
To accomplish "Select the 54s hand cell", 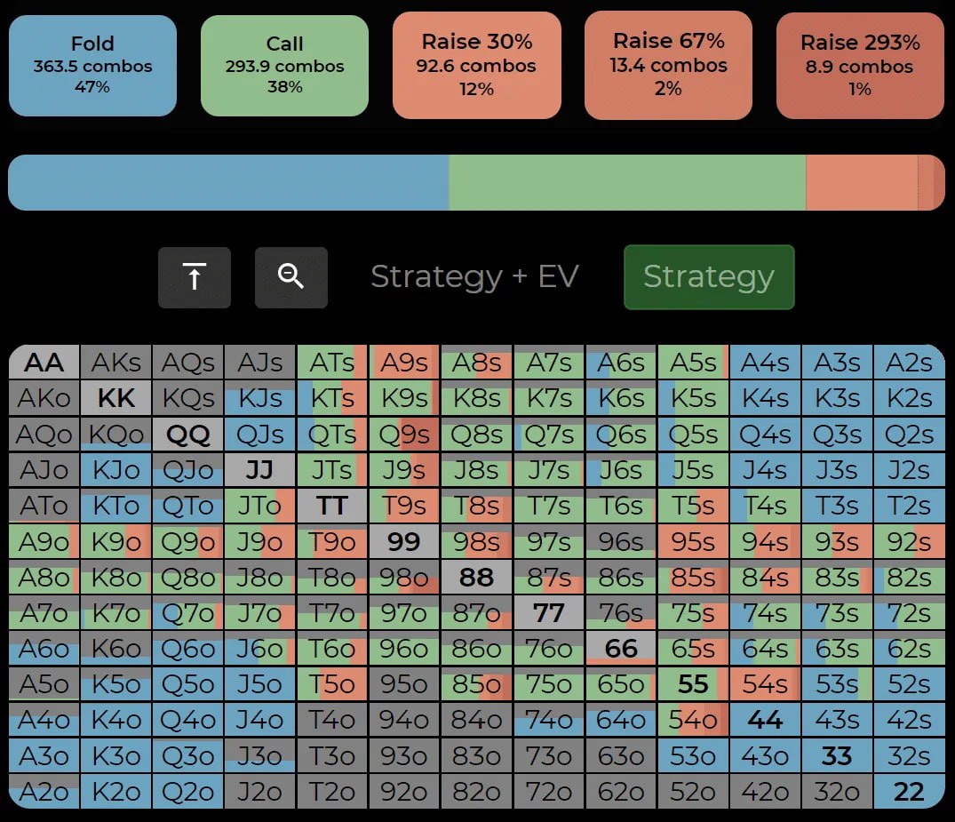I will [x=765, y=684].
